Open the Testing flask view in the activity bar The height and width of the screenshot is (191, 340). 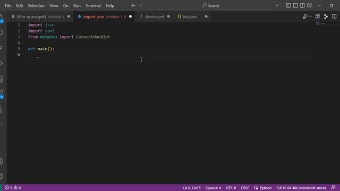[2, 109]
